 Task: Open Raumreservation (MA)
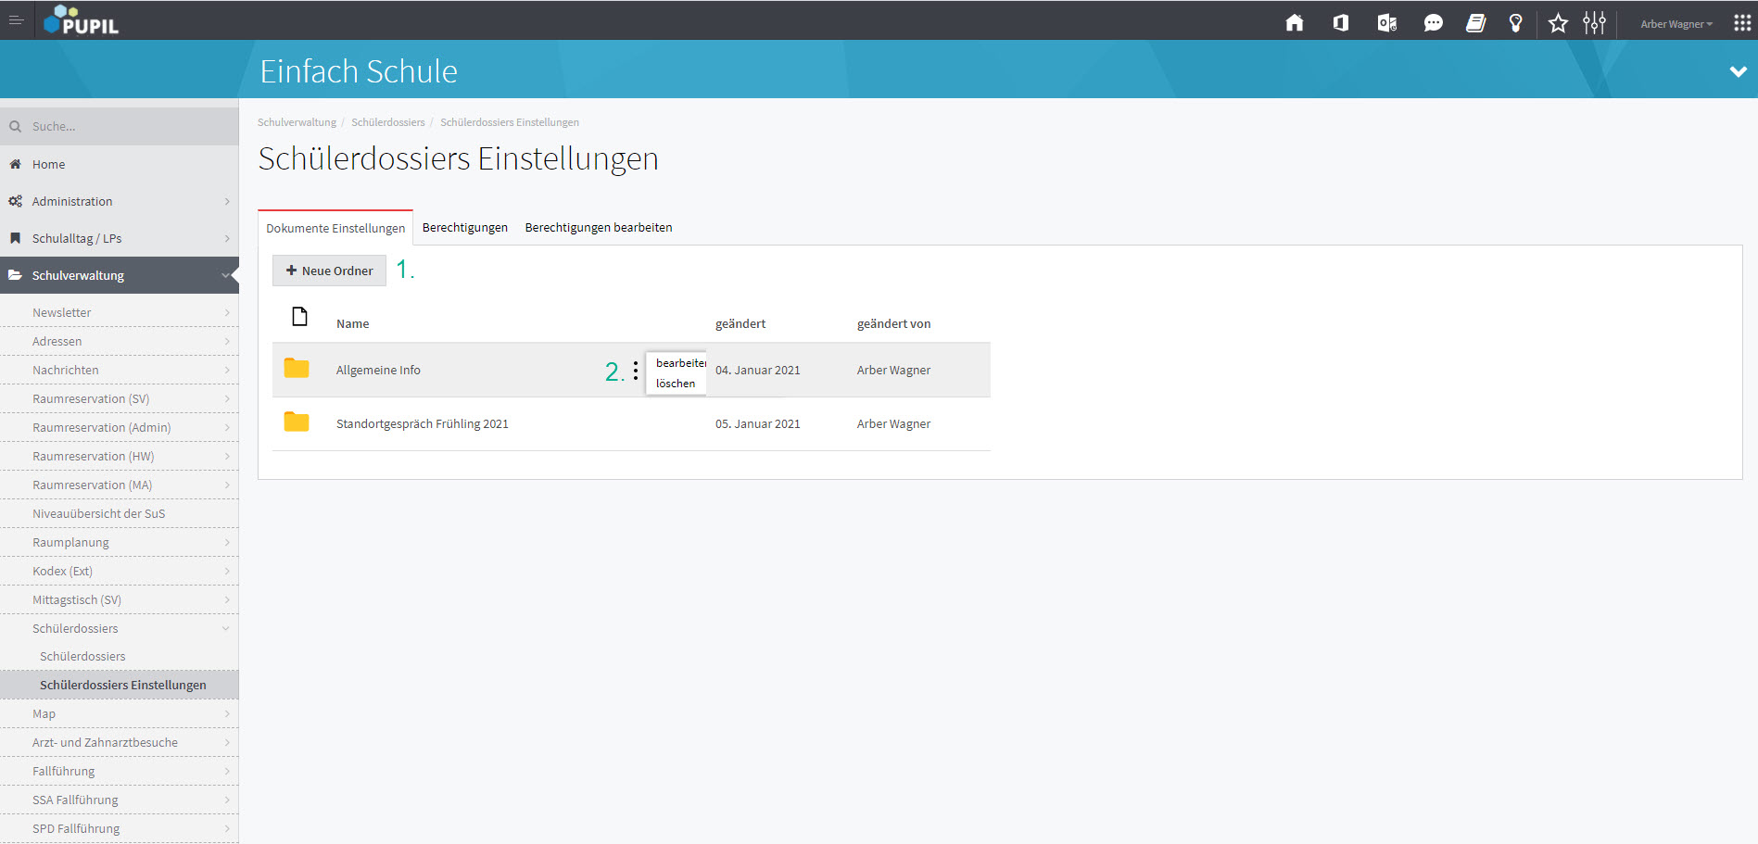(120, 485)
